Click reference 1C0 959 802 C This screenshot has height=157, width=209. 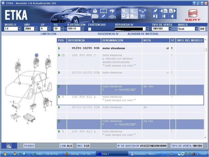point(84,55)
